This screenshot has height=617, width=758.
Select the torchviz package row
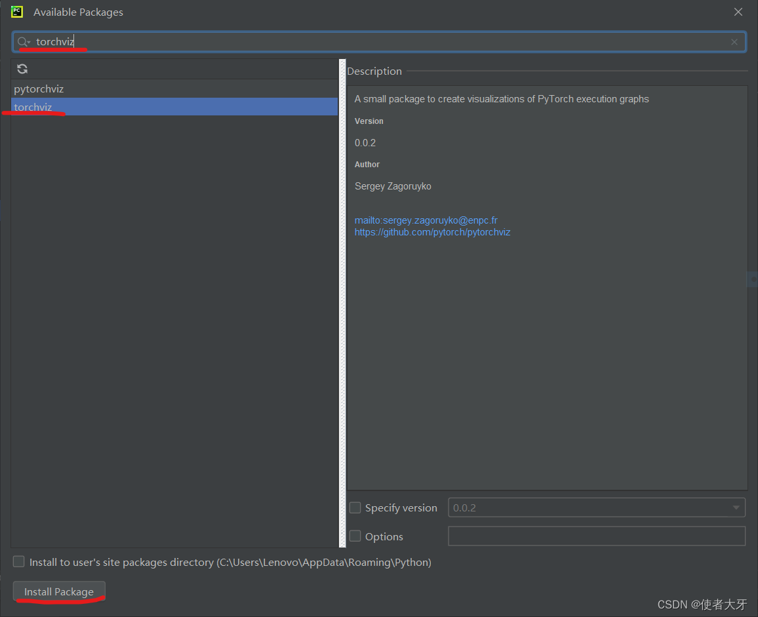[174, 107]
